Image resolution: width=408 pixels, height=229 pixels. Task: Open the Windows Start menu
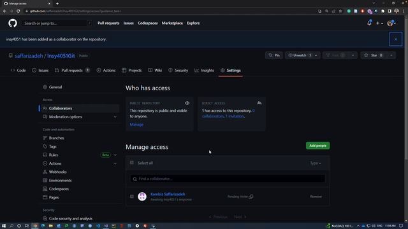[x=4, y=226]
